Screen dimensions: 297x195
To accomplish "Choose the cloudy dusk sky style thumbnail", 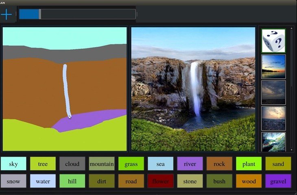I will click(273, 92).
